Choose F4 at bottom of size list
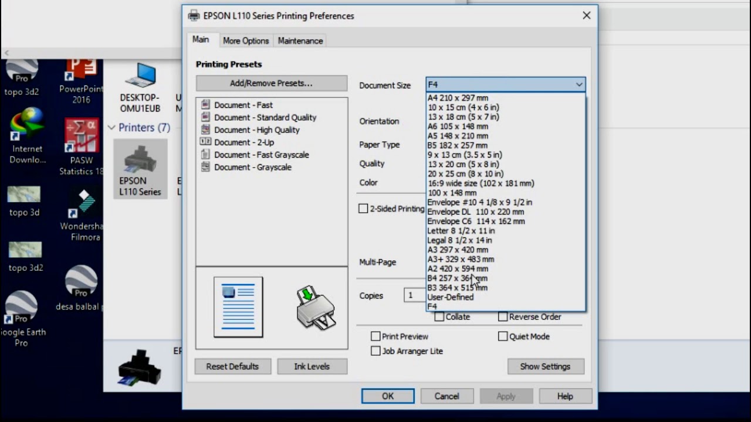The image size is (751, 422). (506, 307)
